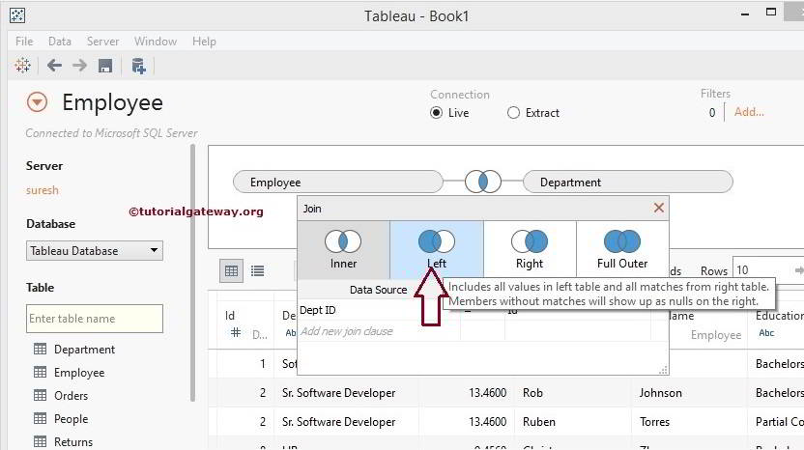Screen dimensions: 804x450
Task: Select the Live connection option
Action: [x=437, y=113]
